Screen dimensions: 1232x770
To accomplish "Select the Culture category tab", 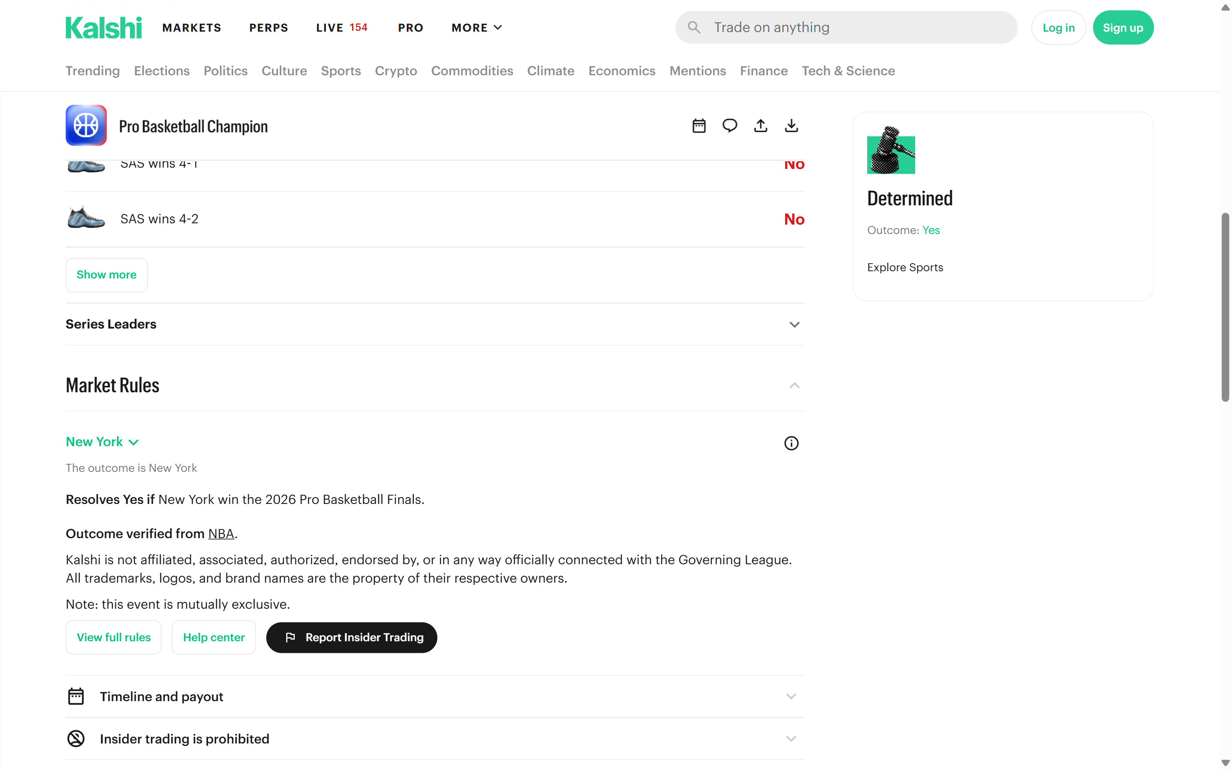I will [x=284, y=71].
